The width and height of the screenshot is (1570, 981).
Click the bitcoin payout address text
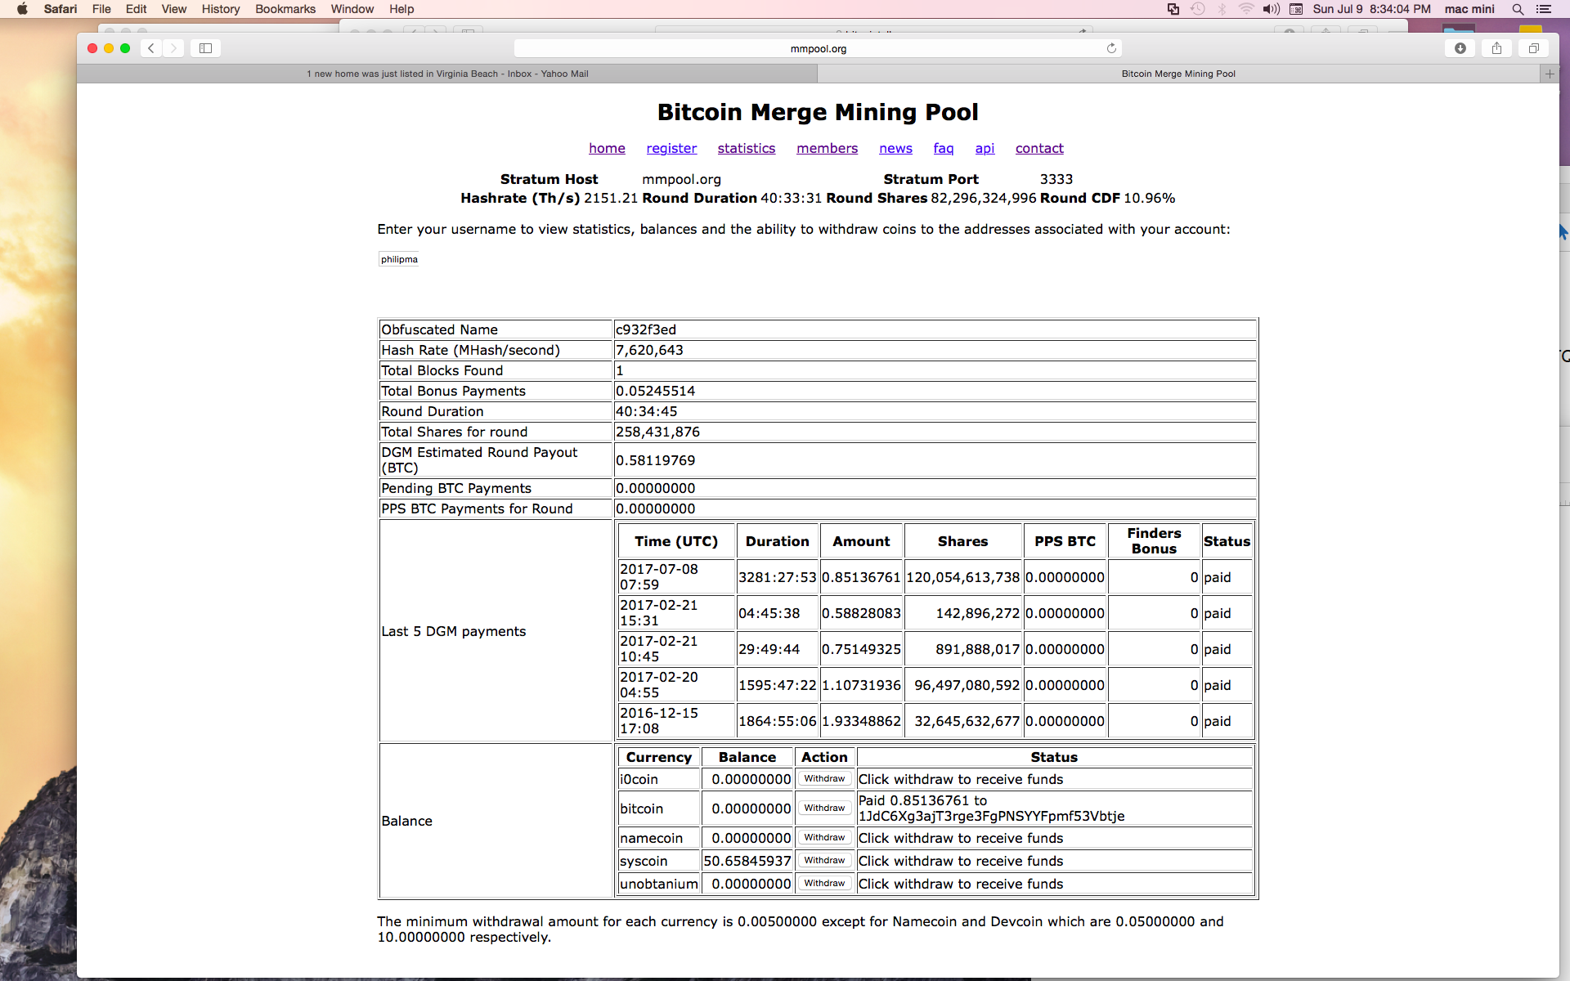(x=991, y=816)
